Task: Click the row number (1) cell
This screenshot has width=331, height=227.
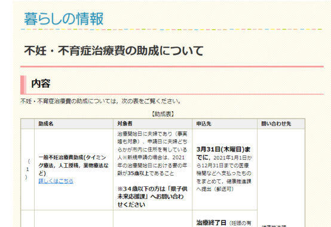Action: pos(27,170)
